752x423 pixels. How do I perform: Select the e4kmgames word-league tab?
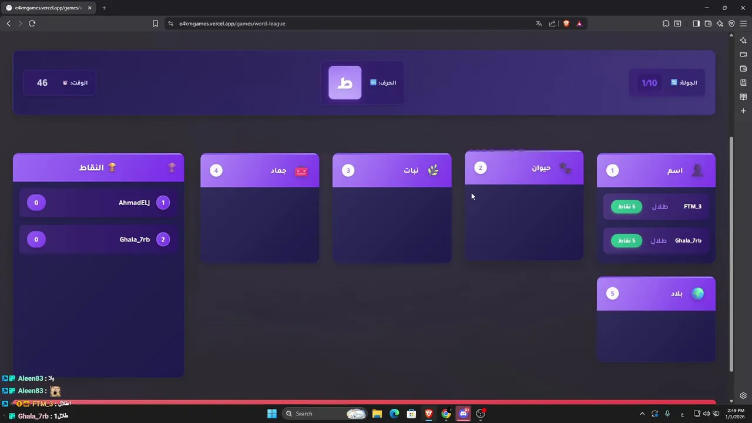[49, 8]
